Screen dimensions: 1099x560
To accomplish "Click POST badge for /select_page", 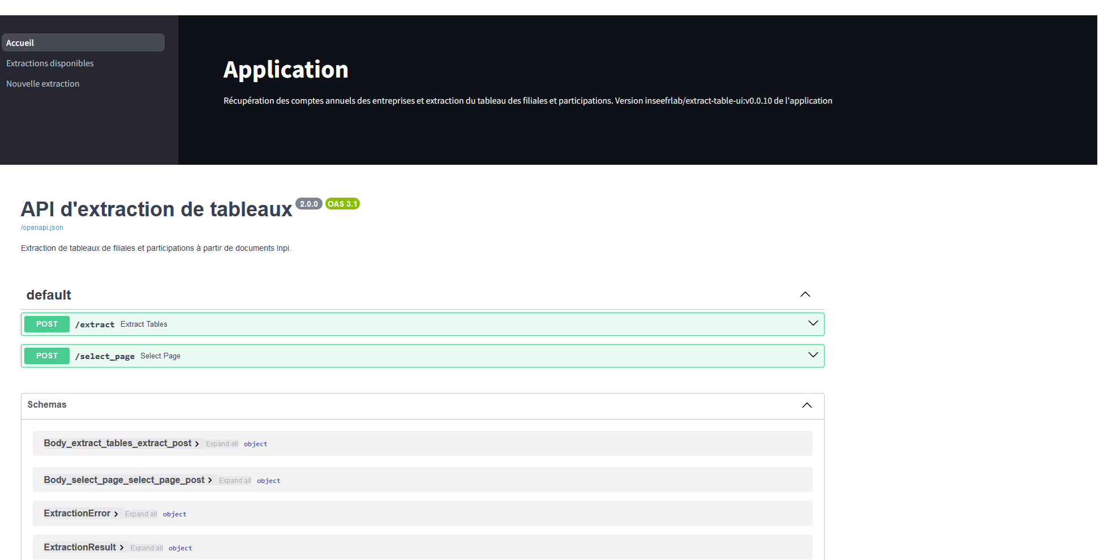I will coord(47,356).
